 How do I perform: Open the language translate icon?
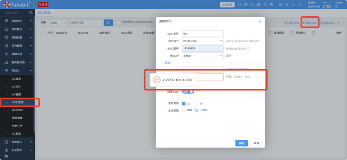pos(271,4)
